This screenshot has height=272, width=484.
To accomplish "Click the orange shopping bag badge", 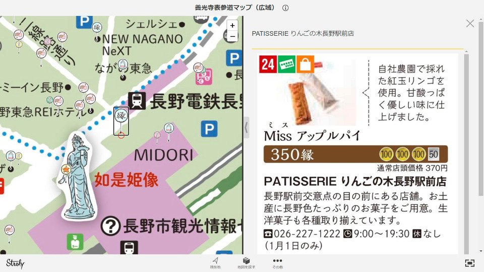I will click(x=306, y=64).
